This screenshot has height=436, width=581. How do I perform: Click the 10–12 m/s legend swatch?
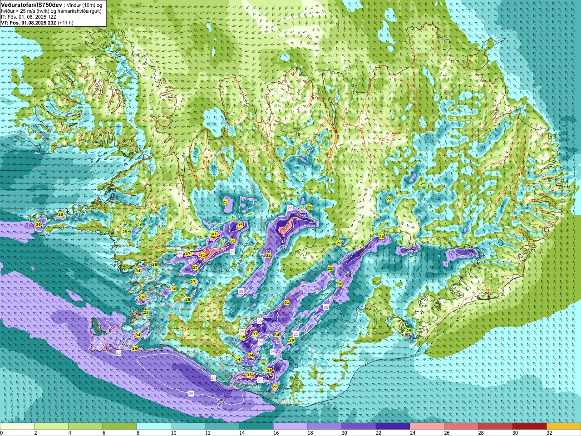click(x=188, y=426)
